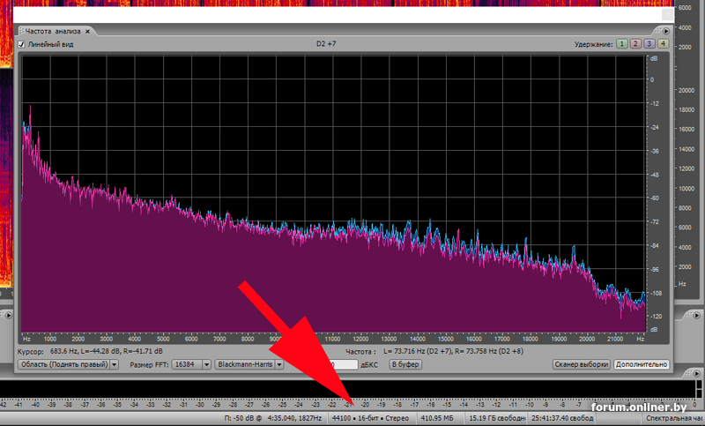Click hold button 4
This screenshot has height=426, width=705.
pos(664,43)
